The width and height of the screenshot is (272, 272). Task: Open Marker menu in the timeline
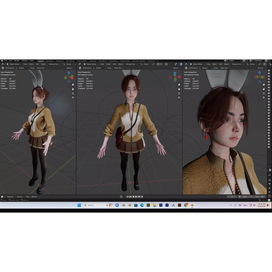tap(34, 197)
